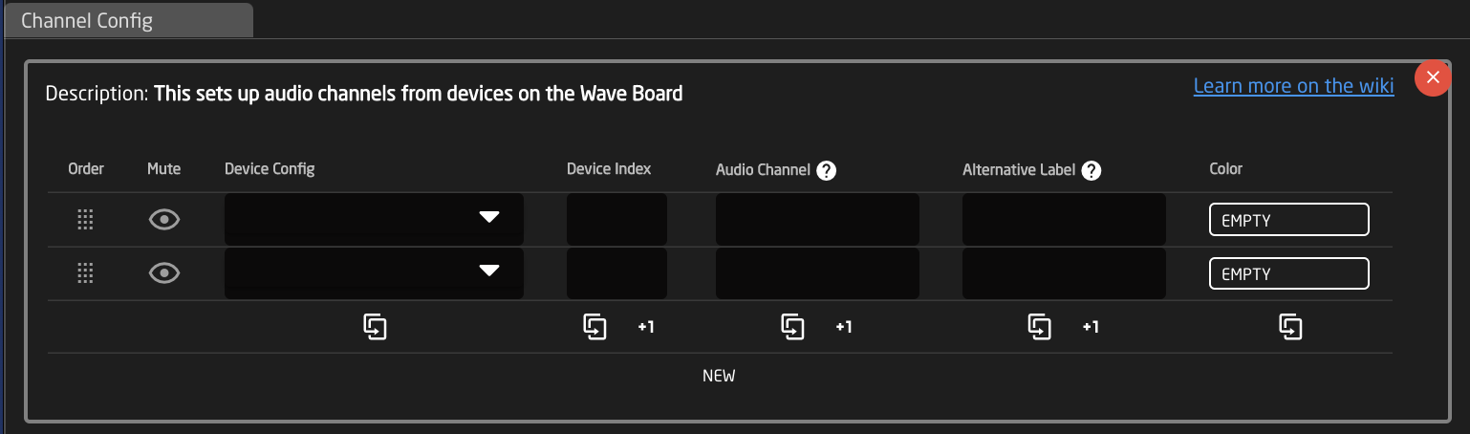
Task: Click copy-down icon under Device Index column
Action: (595, 327)
